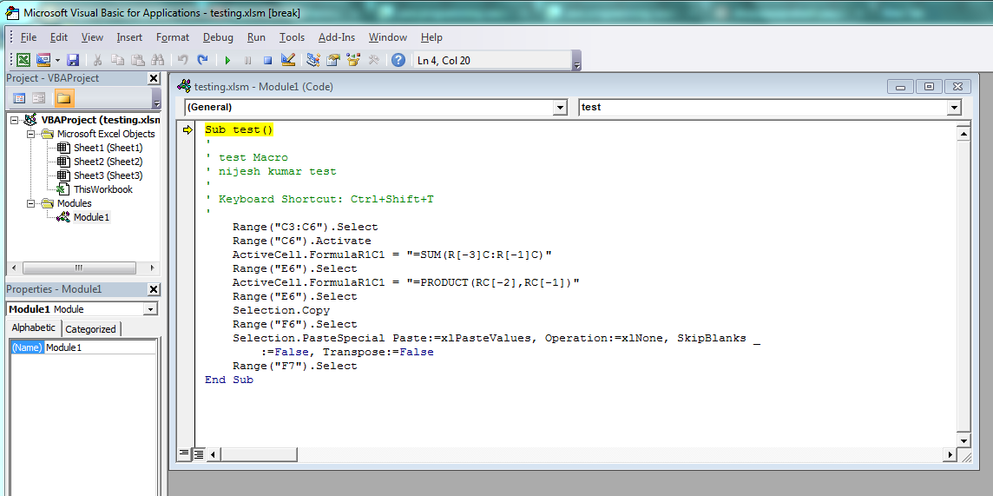Image resolution: width=993 pixels, height=496 pixels.
Task: Open the File menu
Action: 29,37
